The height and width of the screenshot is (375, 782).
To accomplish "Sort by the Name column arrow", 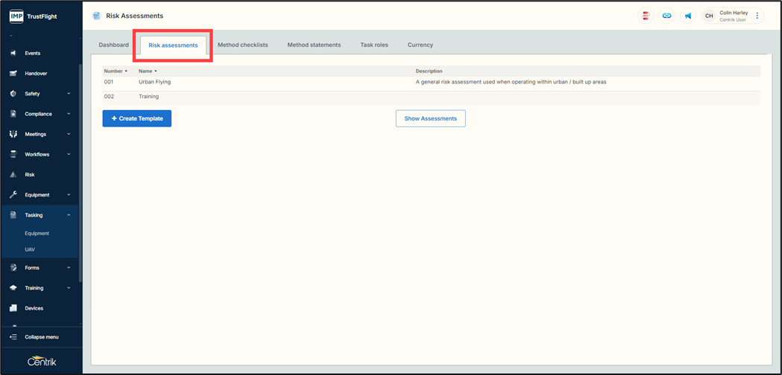I will pyautogui.click(x=156, y=71).
